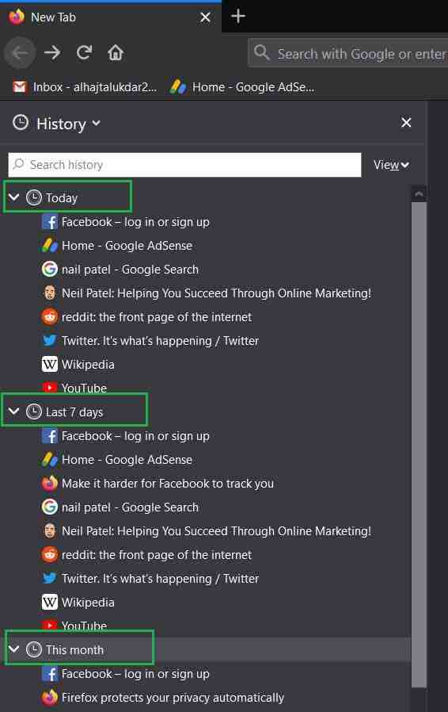Click the Search history field
This screenshot has width=448, height=712.
pyautogui.click(x=184, y=165)
